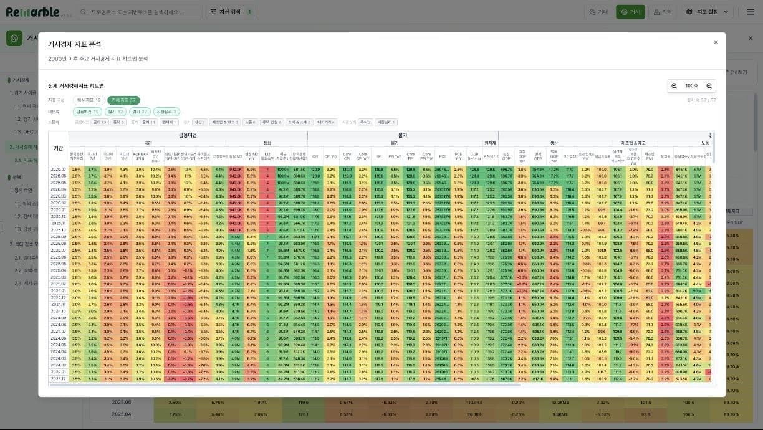Viewport: 763px width, 430px height.
Task: Toggle the 대외거래 4 chip
Action: (326, 122)
